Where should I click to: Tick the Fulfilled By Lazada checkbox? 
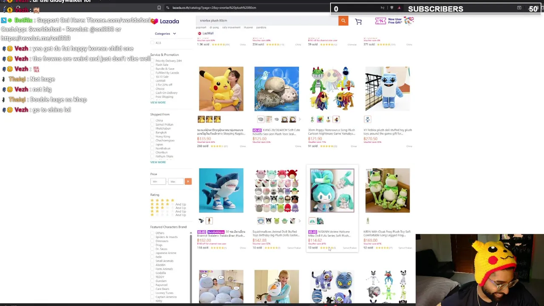coord(152,73)
